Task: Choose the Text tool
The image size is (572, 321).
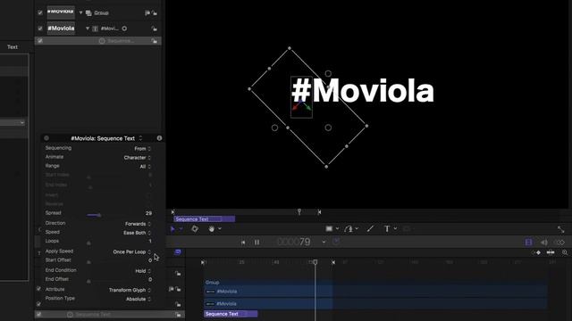Action: coord(387,229)
